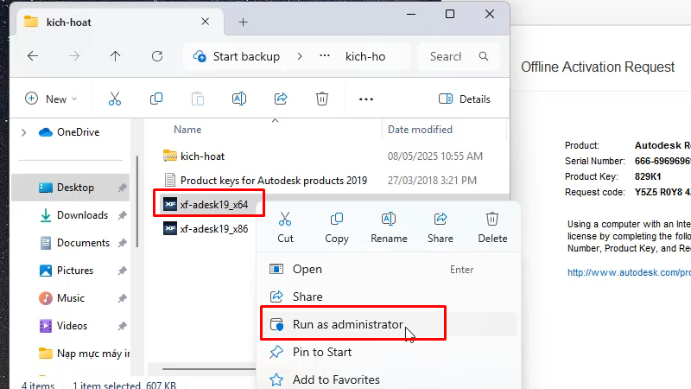Click the pin icon beside Downloads
The width and height of the screenshot is (691, 389).
point(122,215)
